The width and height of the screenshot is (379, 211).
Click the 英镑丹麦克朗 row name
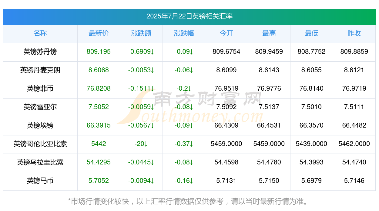pos(40,70)
